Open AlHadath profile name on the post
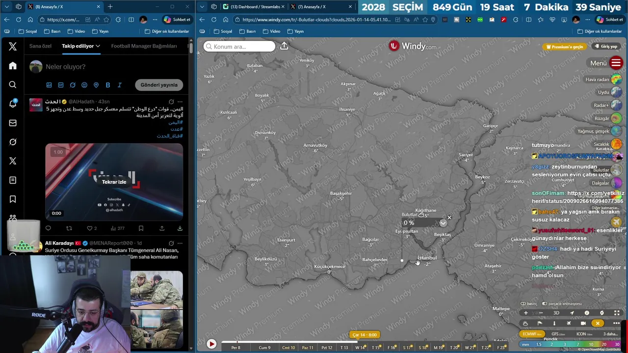628x353 pixels. (x=56, y=101)
